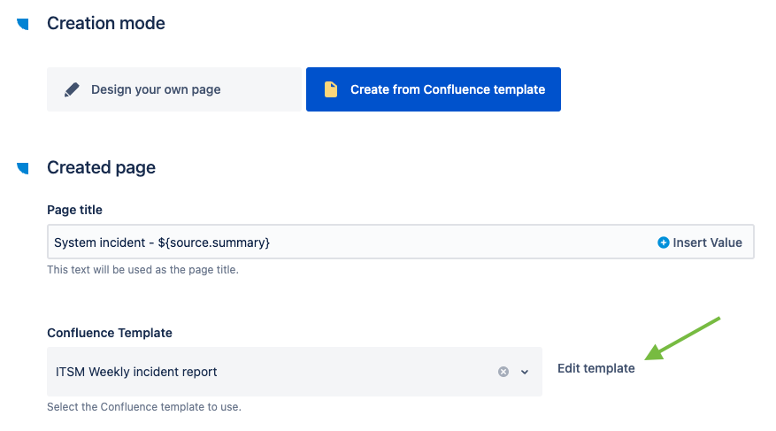Click the Created page heading
The width and height of the screenshot is (776, 431).
tap(101, 168)
